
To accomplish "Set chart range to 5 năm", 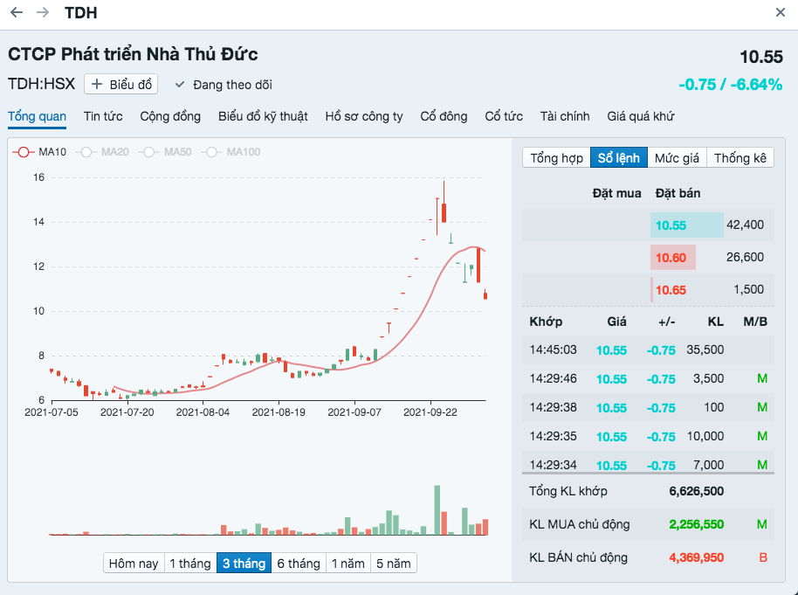I will pyautogui.click(x=394, y=563).
